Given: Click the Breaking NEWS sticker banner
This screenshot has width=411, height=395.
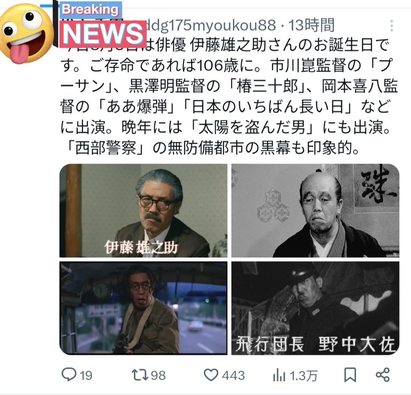Looking at the screenshot, I should click(102, 25).
